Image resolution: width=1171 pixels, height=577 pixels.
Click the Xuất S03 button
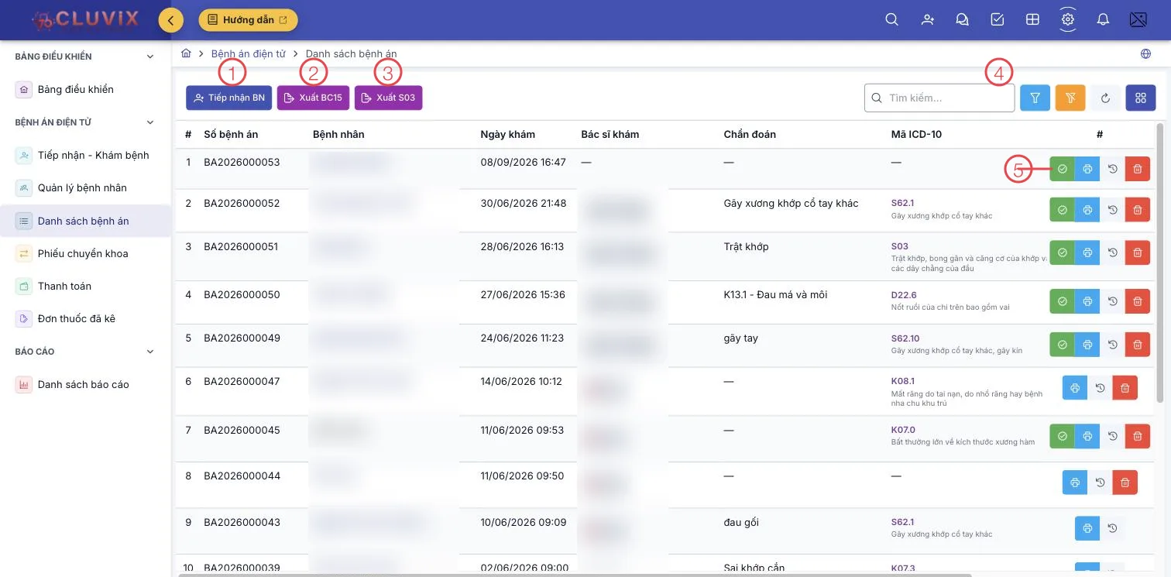388,98
